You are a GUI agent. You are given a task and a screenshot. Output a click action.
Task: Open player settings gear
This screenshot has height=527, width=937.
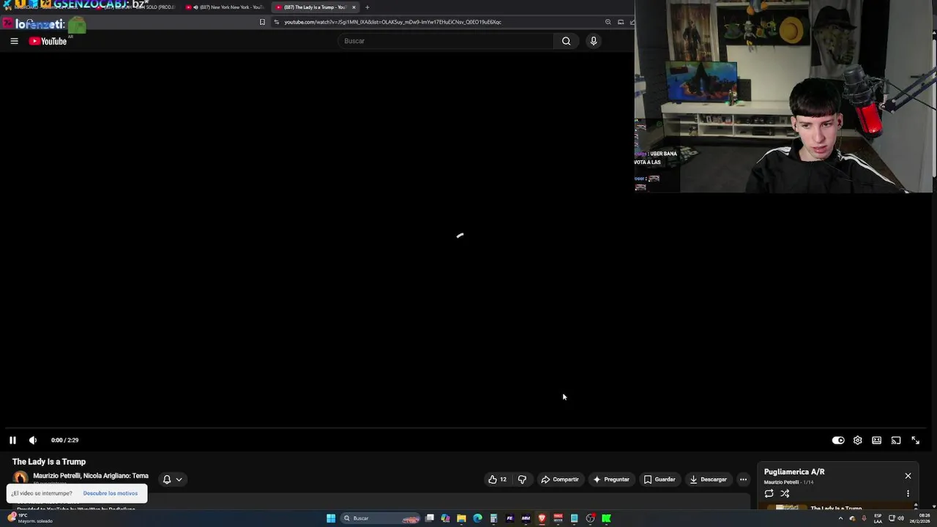pyautogui.click(x=857, y=440)
